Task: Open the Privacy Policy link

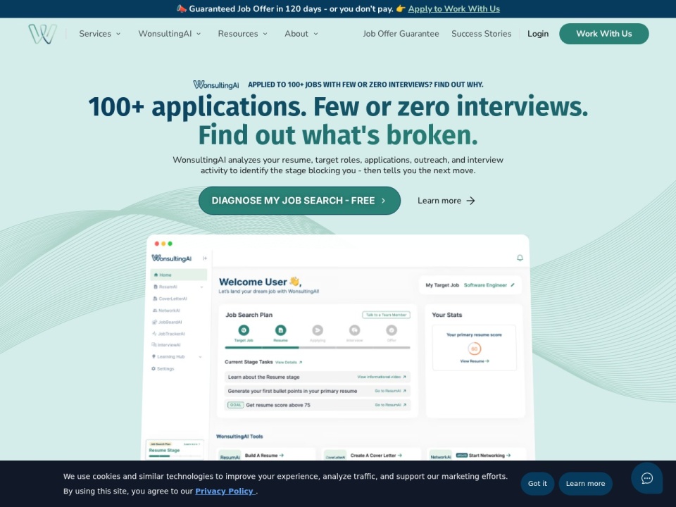Action: [225, 491]
